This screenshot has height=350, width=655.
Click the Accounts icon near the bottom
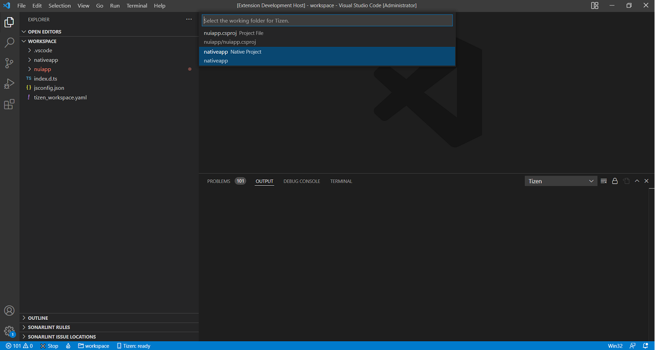9,311
